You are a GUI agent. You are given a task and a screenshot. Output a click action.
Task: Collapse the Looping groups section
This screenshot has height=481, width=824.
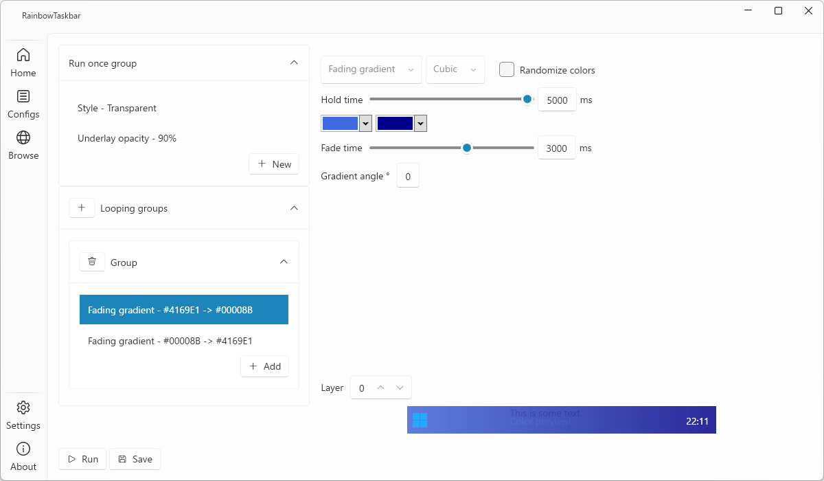294,208
